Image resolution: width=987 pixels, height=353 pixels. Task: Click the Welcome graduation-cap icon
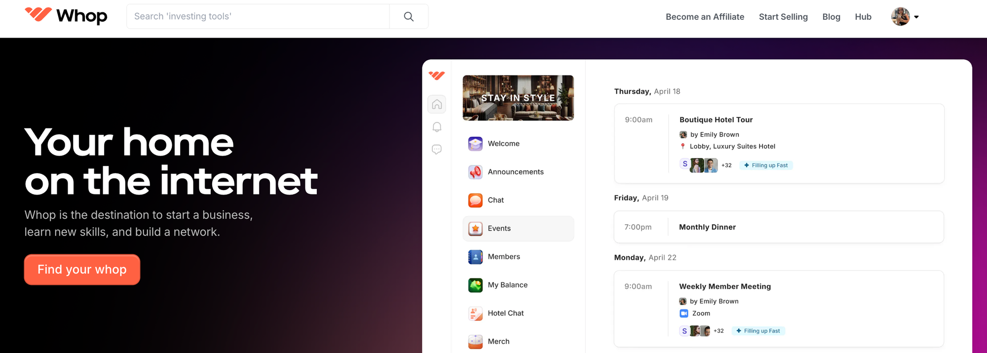pos(475,144)
